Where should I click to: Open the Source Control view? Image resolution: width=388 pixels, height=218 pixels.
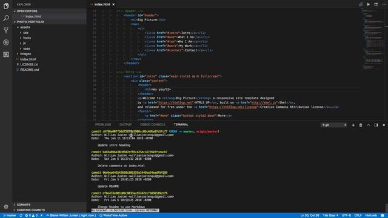point(6,30)
